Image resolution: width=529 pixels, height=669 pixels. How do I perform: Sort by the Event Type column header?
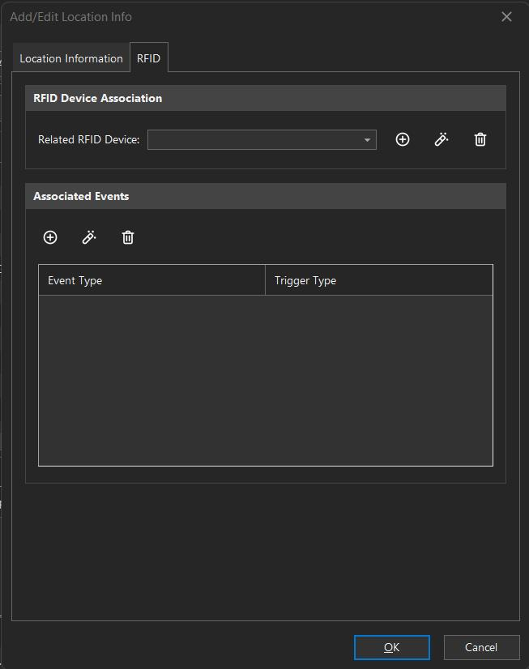[x=151, y=280]
